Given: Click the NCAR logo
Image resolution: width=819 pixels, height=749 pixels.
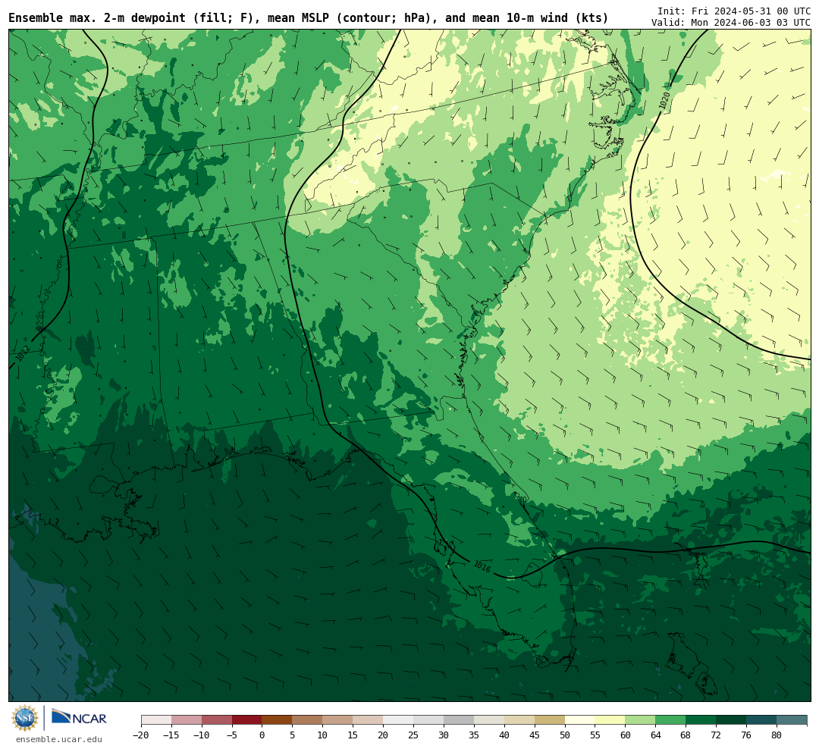Looking at the screenshot, I should [x=79, y=719].
